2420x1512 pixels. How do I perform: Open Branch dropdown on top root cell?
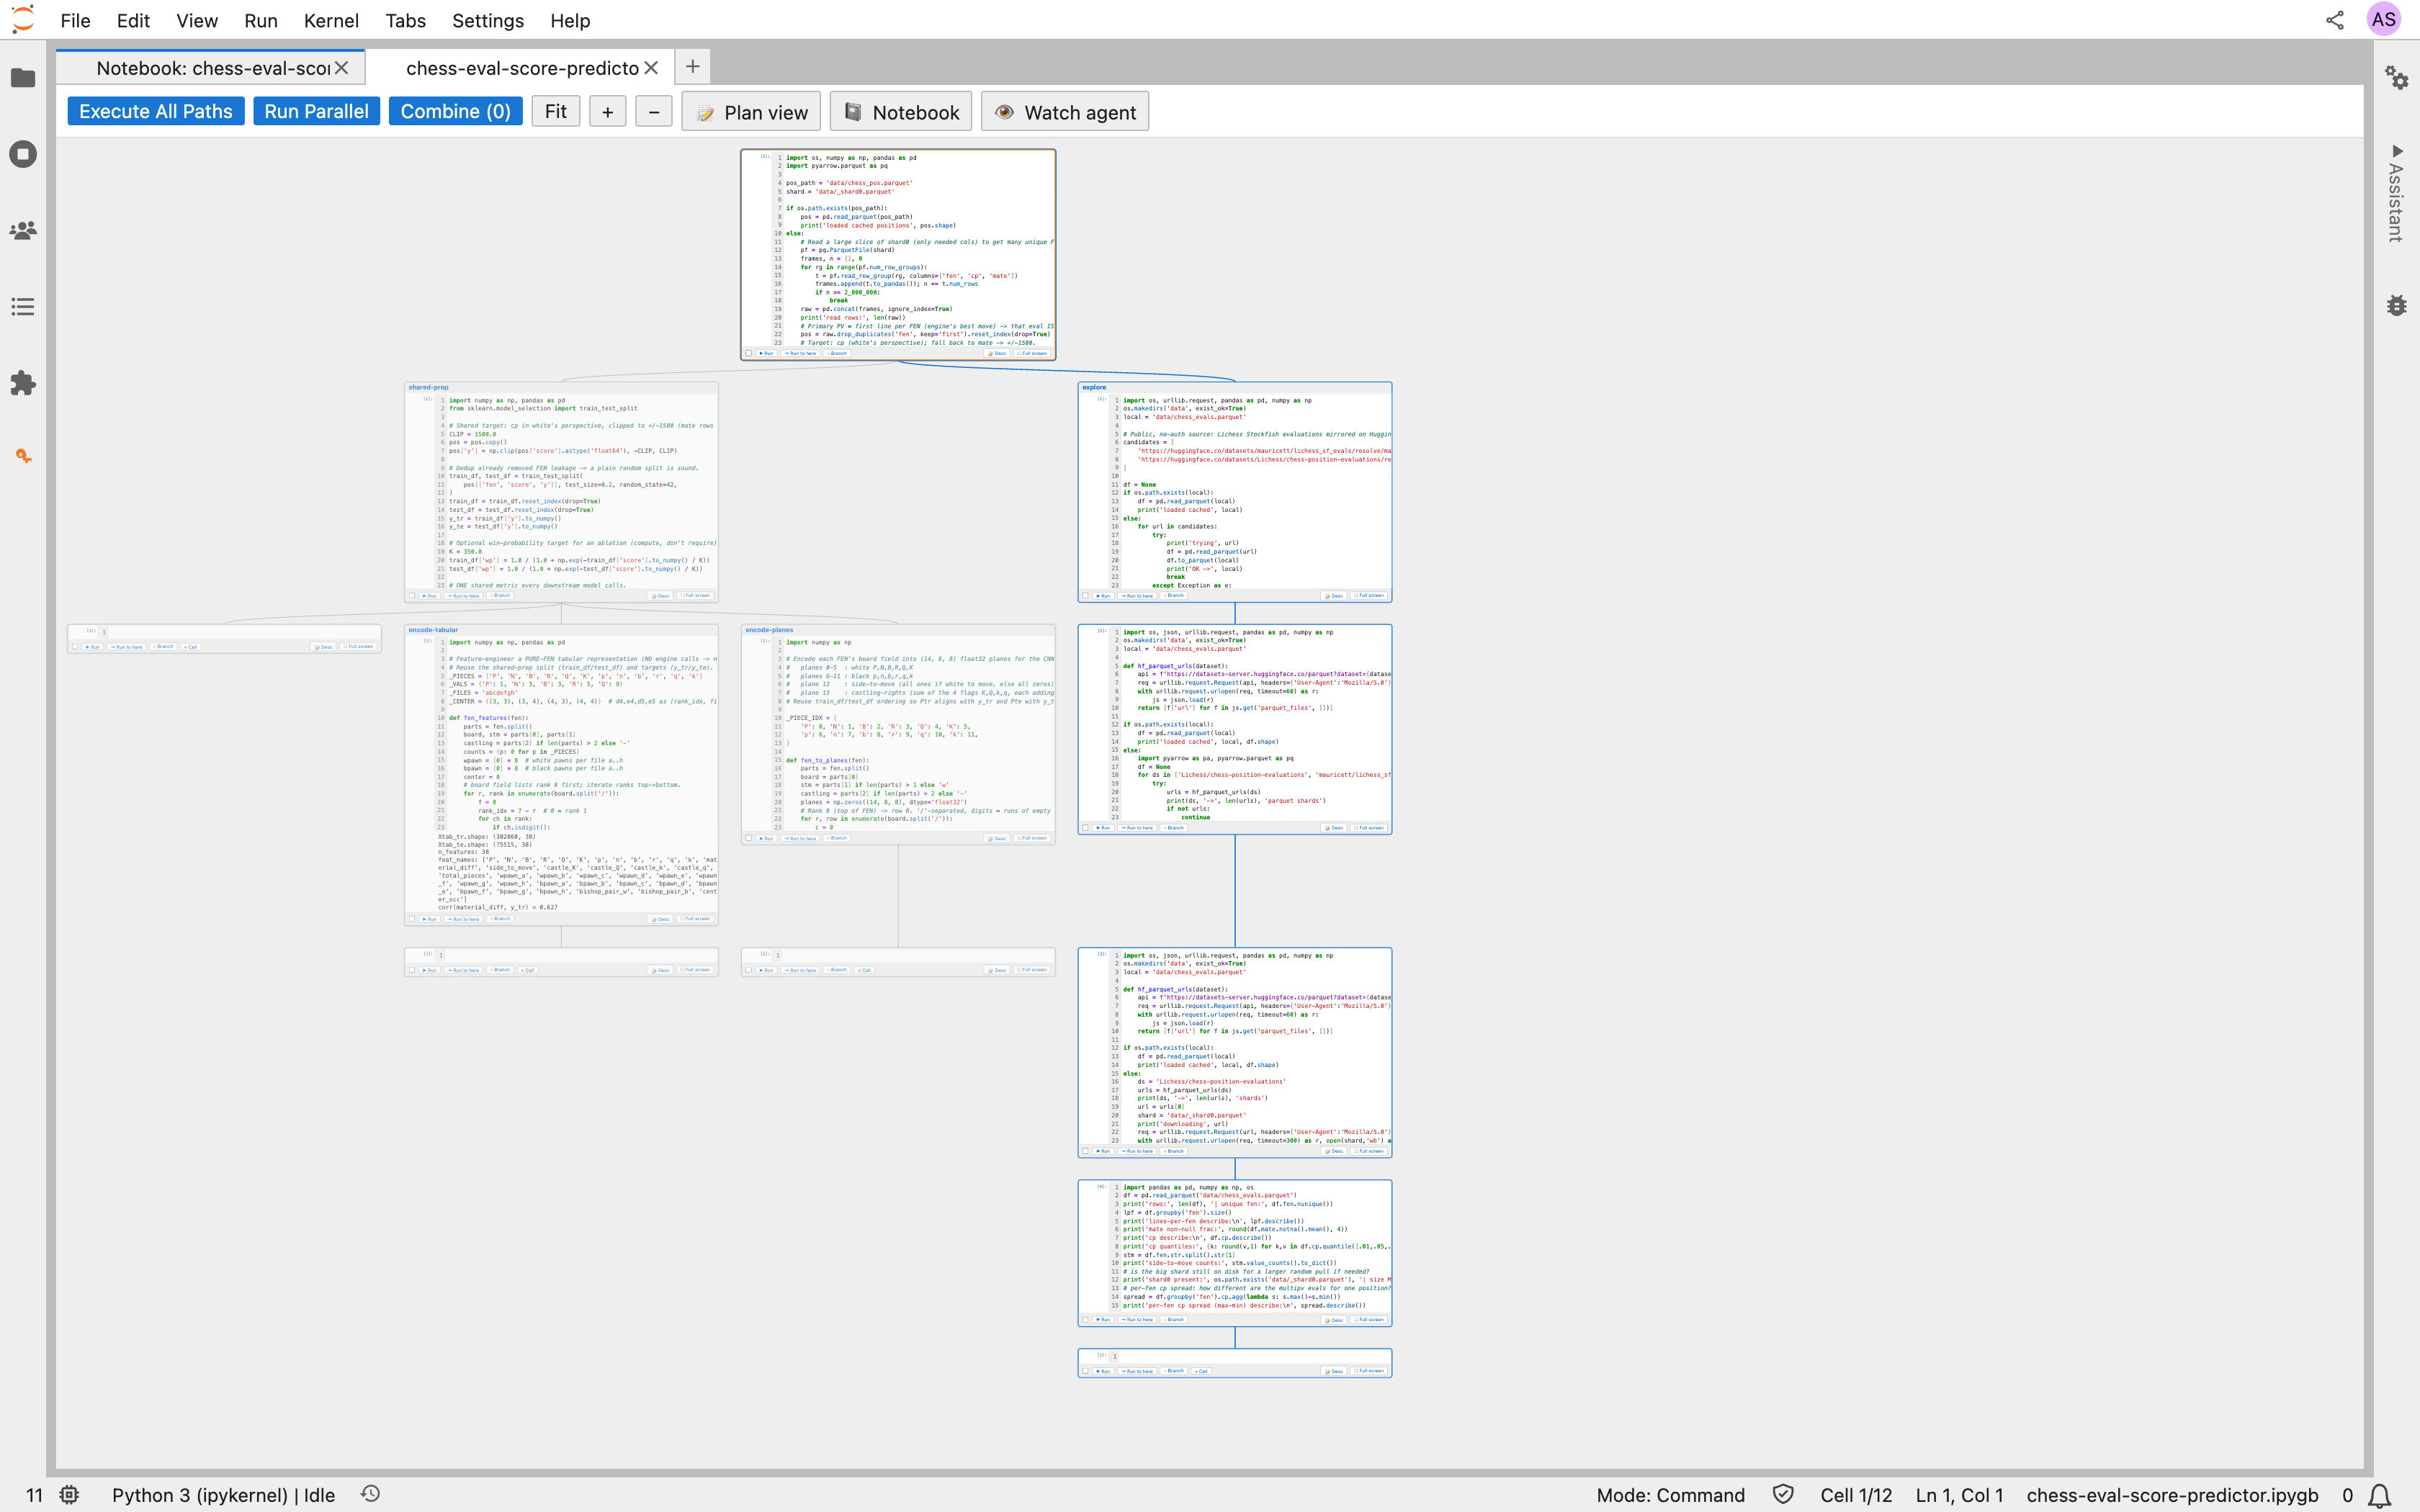(x=837, y=353)
